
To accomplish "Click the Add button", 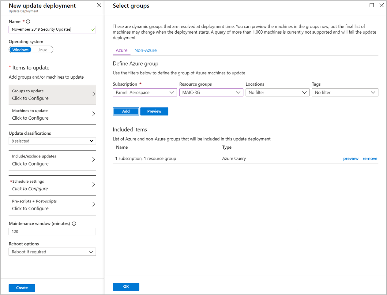I will tap(126, 111).
